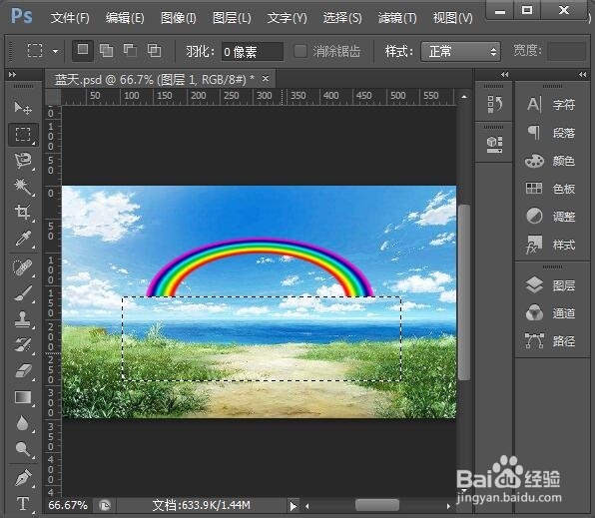
Task: Open the 色板 swatches panel
Action: [x=551, y=189]
